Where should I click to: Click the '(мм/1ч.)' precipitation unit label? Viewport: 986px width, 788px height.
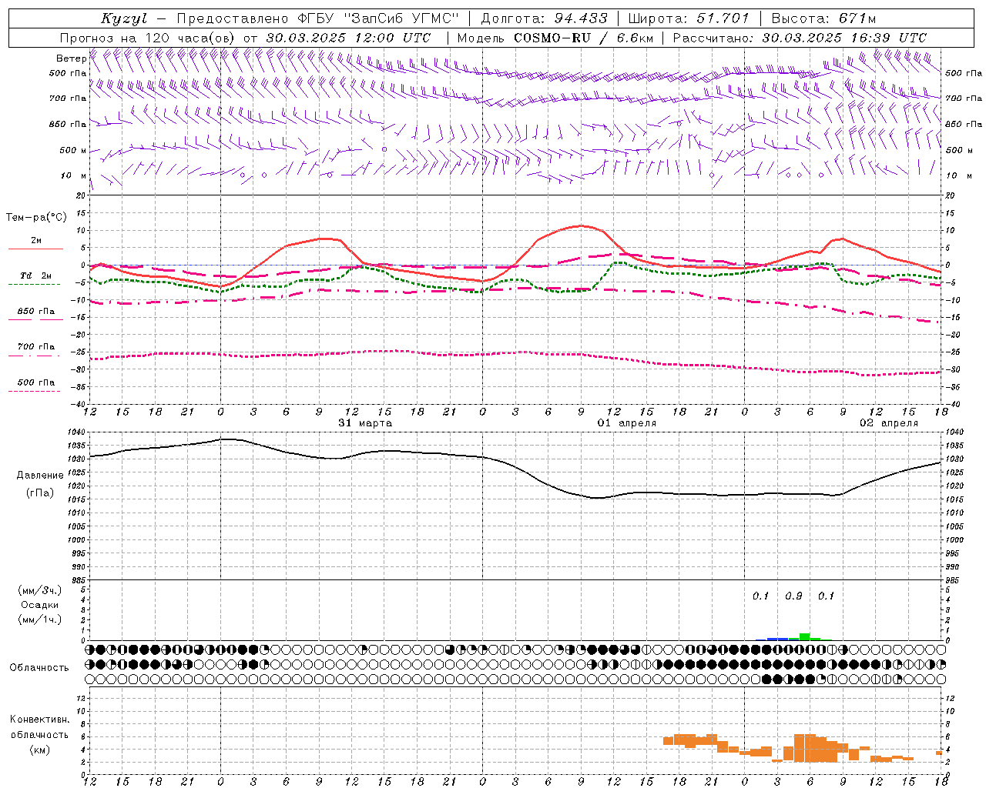point(40,619)
